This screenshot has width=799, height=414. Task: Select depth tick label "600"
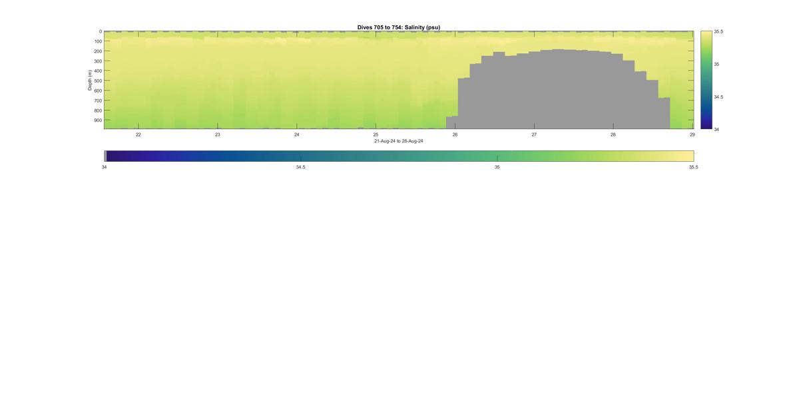[98, 91]
